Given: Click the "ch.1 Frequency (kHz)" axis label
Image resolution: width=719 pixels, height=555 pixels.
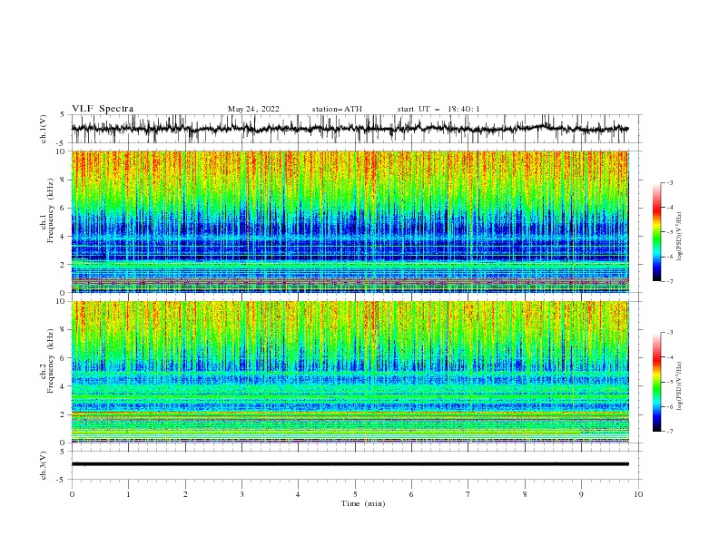Looking at the screenshot, I should pyautogui.click(x=47, y=211).
